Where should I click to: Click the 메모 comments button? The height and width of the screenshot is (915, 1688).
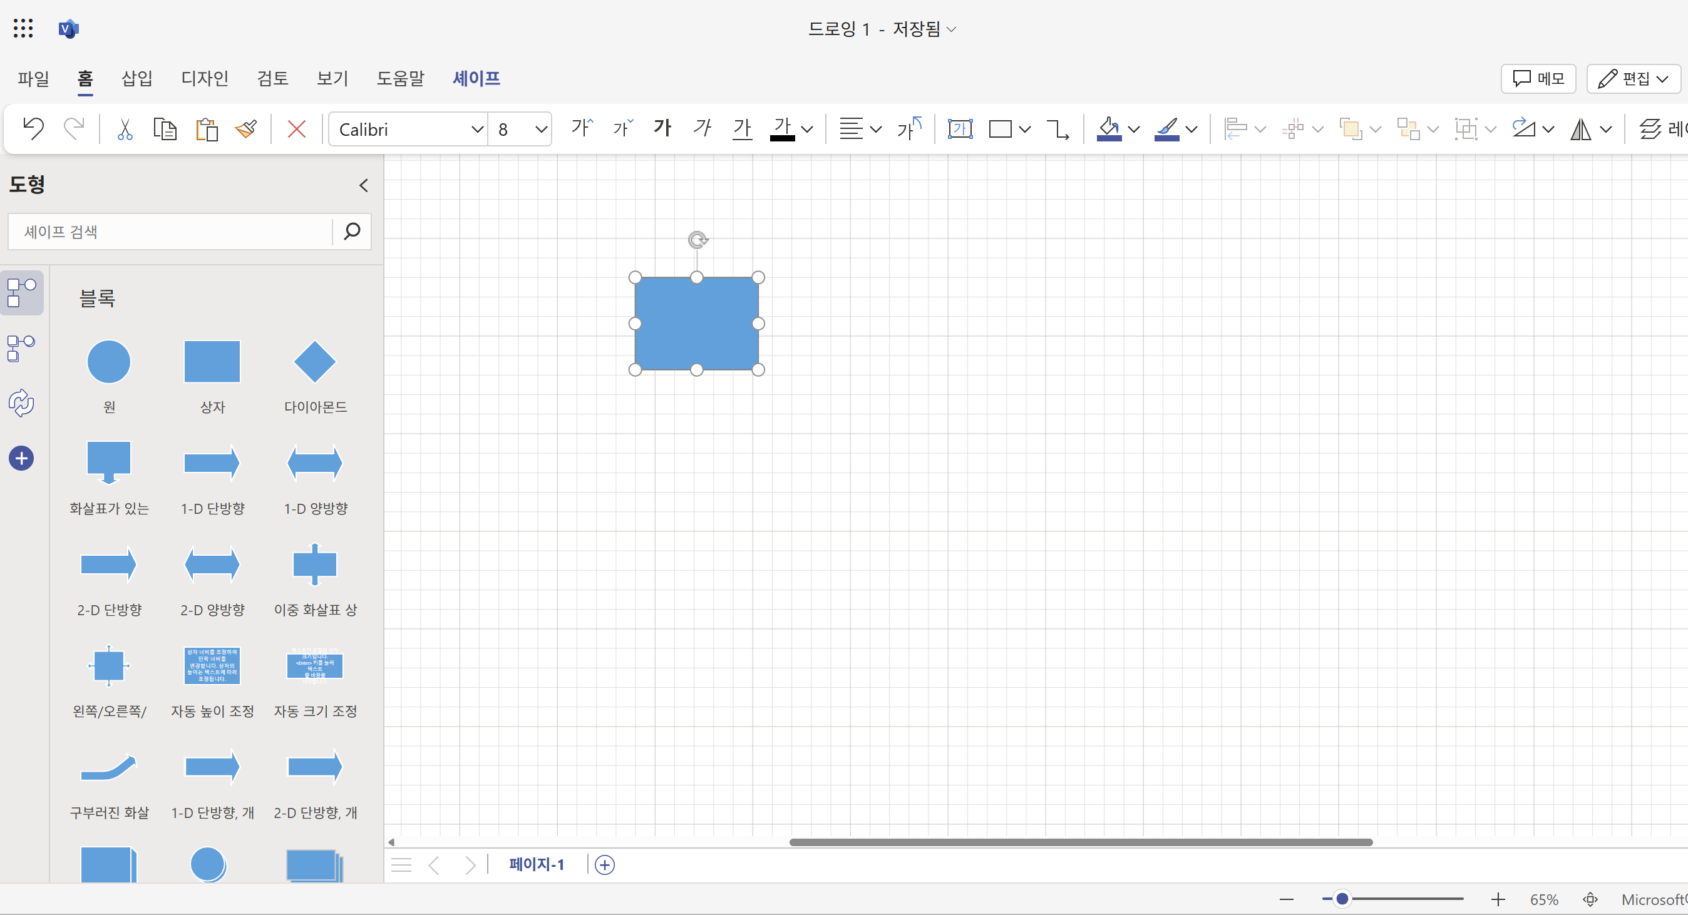[1538, 79]
